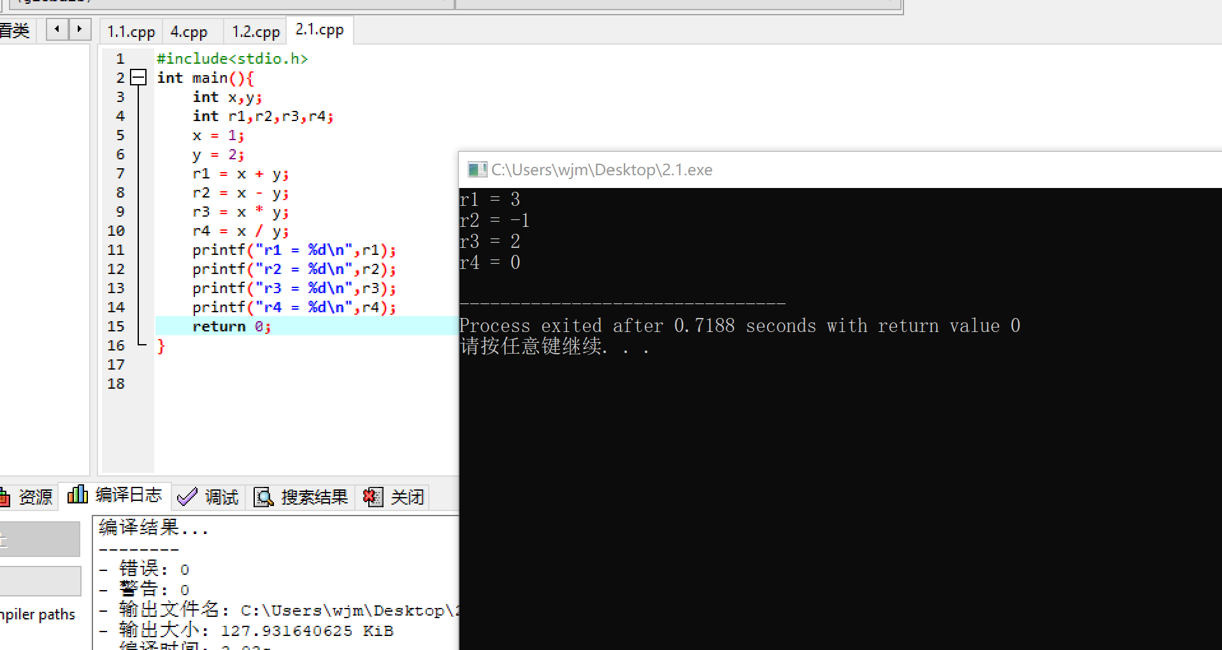Image resolution: width=1222 pixels, height=650 pixels.
Task: Click the "输出大小: 127.931640625 KiB" line
Action: tap(247, 630)
